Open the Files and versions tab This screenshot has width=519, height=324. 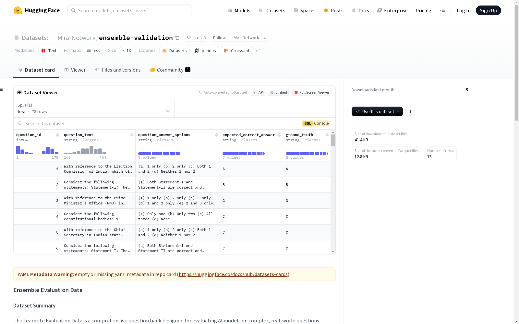point(118,70)
